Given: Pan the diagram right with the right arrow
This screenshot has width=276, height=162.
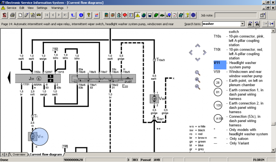Looking at the screenshot, I should [x=205, y=52].
